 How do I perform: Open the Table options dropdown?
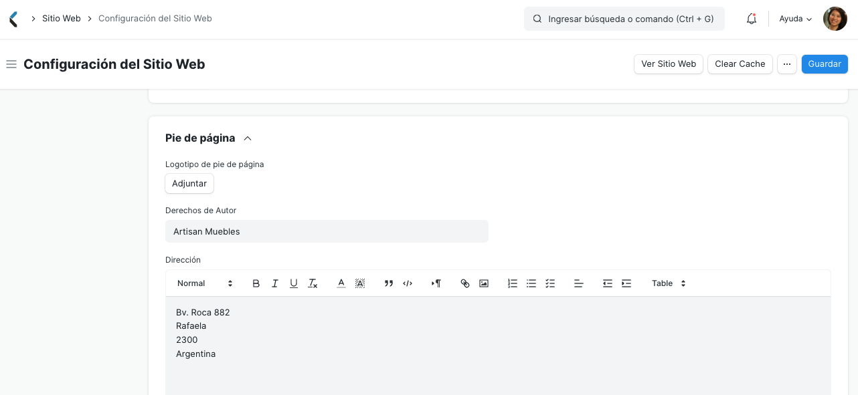(x=667, y=283)
